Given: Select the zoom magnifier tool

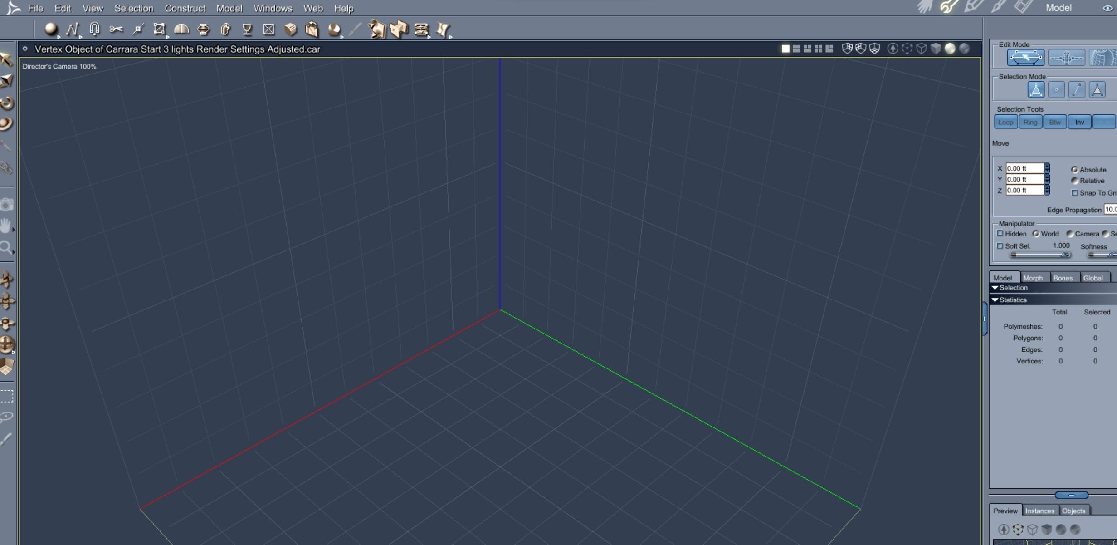Looking at the screenshot, I should (6, 248).
